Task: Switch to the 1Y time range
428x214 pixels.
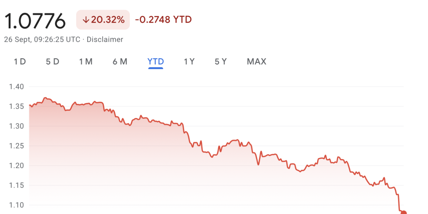Action: (x=189, y=62)
